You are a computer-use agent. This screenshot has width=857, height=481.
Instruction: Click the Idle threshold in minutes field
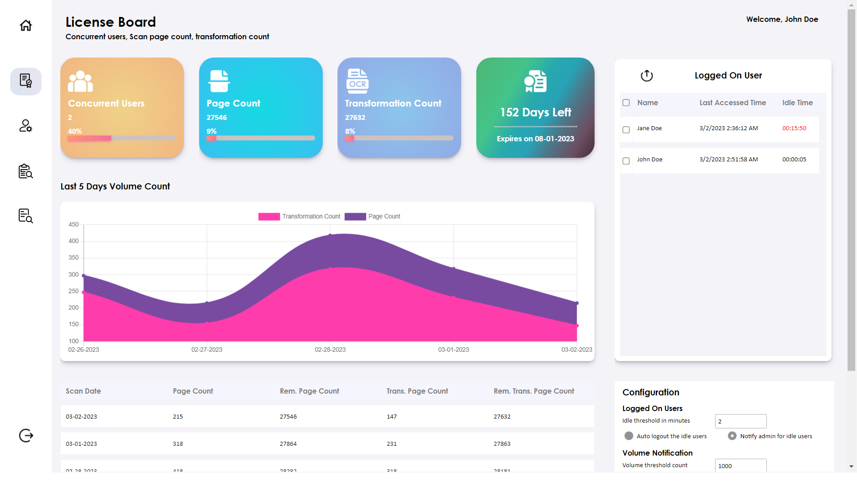tap(741, 421)
